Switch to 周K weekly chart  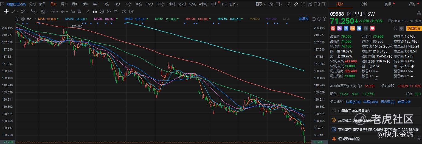click(x=64, y=4)
